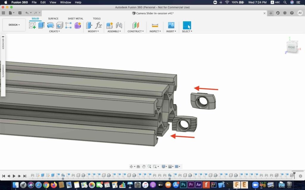Click the FRONT face of the ViewCube
Screen dimensions: 305x190
point(292,47)
